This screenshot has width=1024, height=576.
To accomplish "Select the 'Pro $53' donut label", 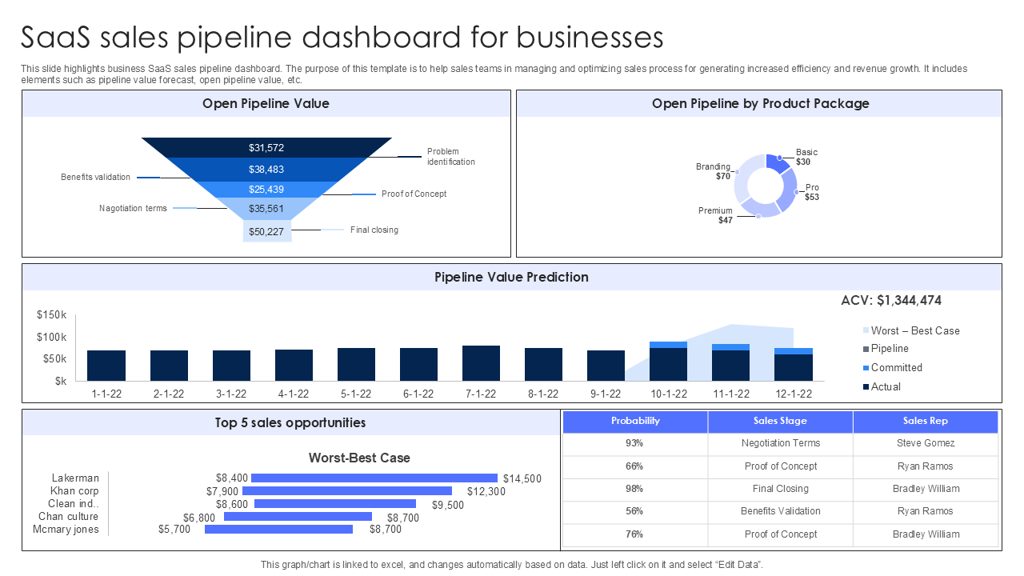I will [812, 192].
